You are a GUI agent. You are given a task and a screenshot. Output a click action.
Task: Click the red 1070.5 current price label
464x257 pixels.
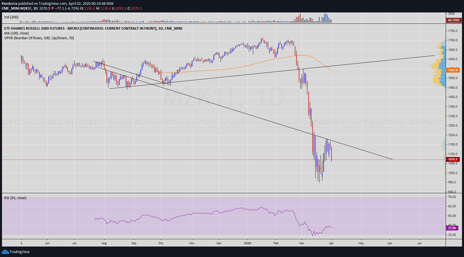(453, 159)
